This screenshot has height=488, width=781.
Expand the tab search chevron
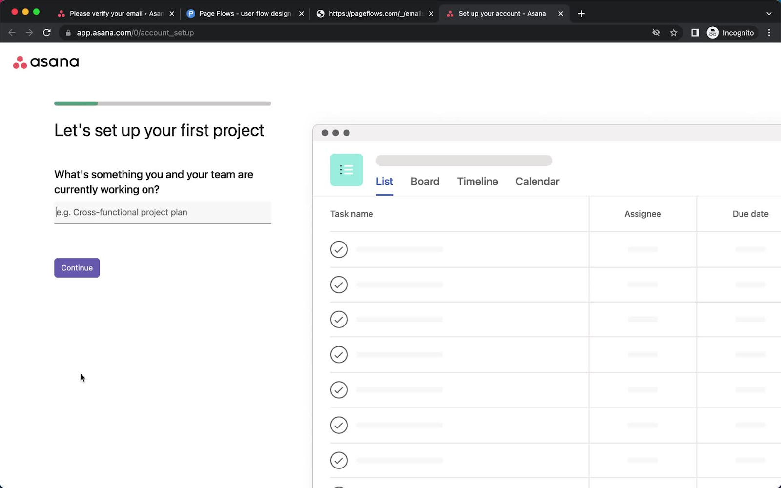(x=769, y=14)
